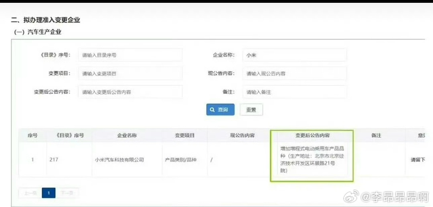Select page 1 in pagination
Viewport: 433px width, 207px height.
point(49,193)
